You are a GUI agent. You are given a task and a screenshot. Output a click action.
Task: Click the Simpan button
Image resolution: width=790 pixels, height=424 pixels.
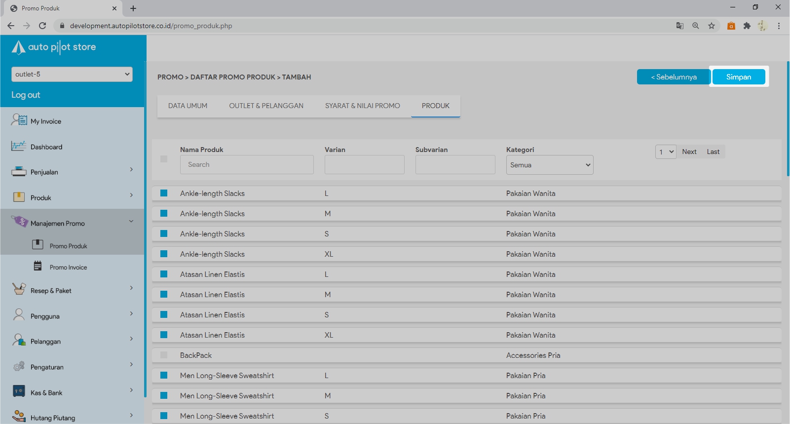(x=738, y=77)
